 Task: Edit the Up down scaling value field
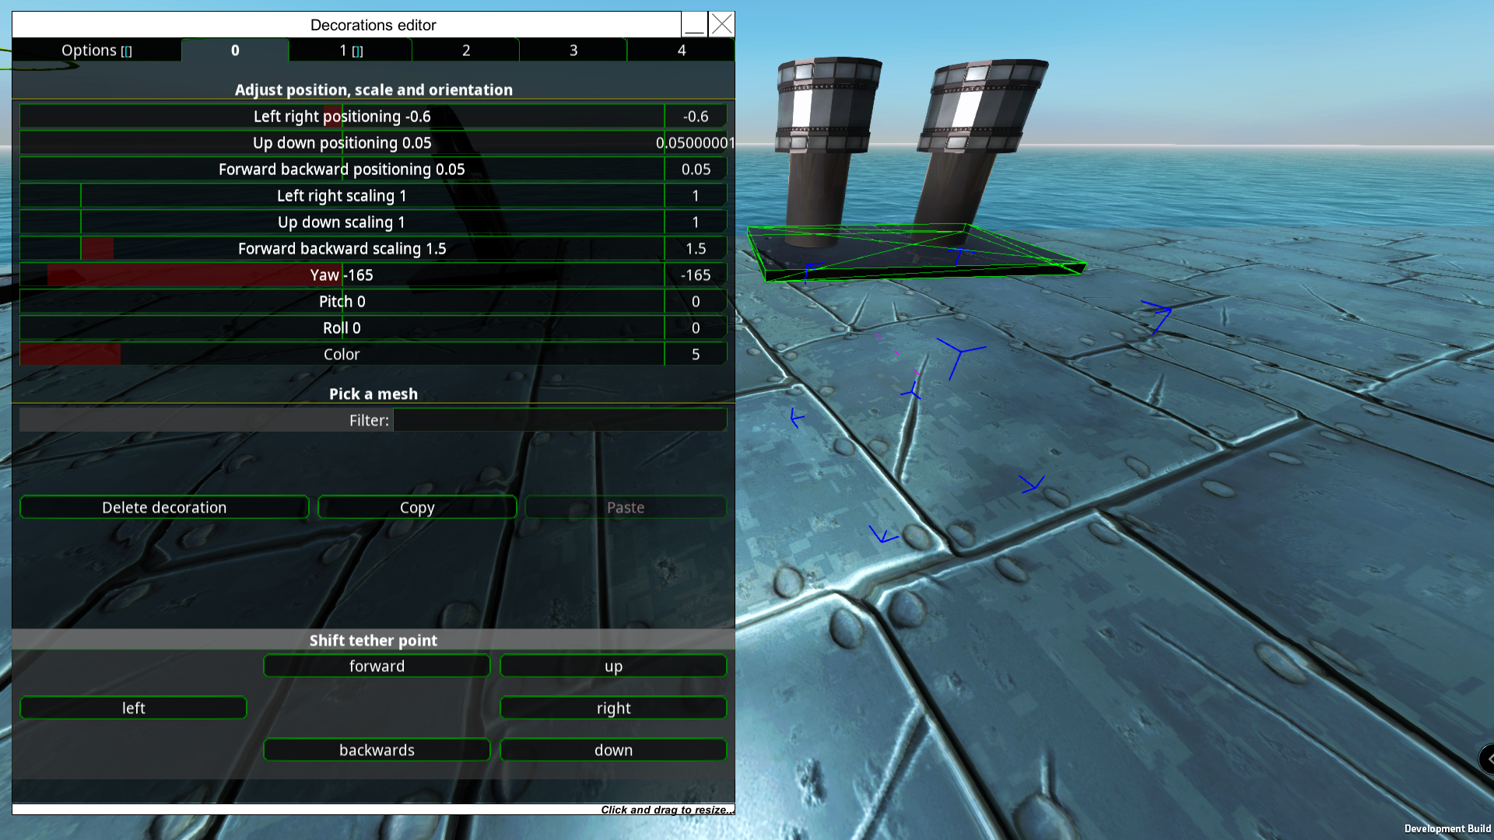(x=696, y=222)
